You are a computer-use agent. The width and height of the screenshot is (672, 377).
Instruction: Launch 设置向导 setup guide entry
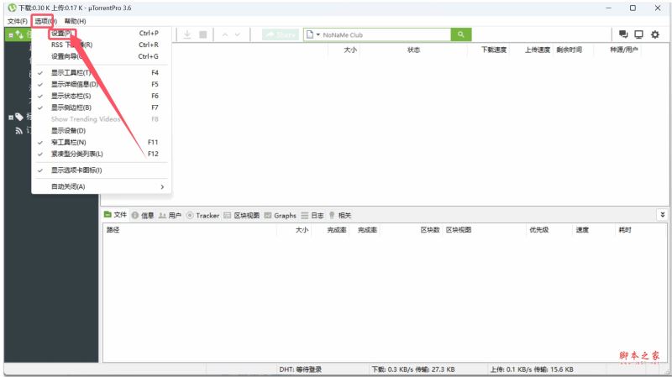click(101, 56)
